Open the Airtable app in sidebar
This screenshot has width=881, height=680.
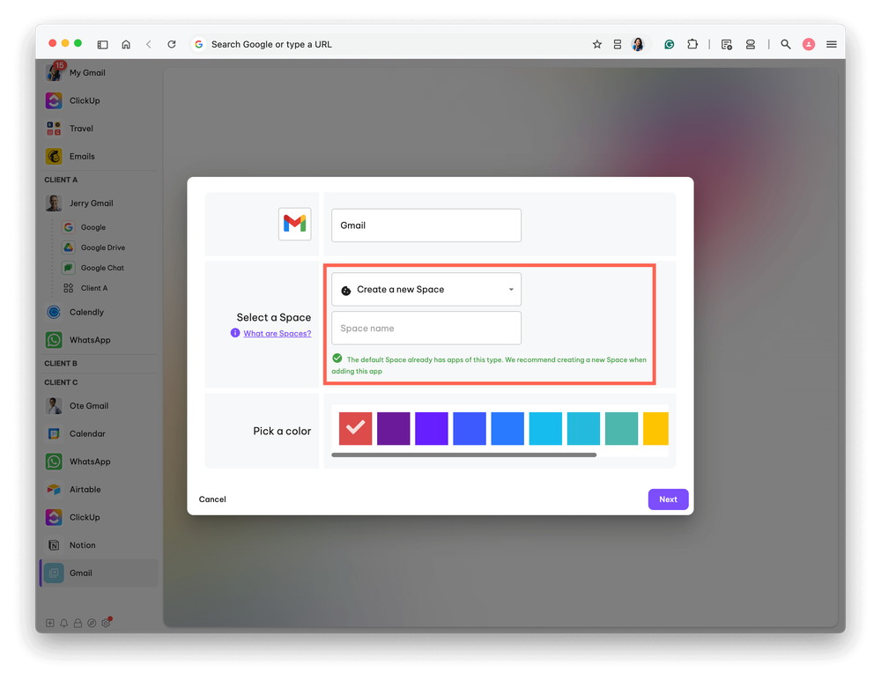[x=53, y=489]
